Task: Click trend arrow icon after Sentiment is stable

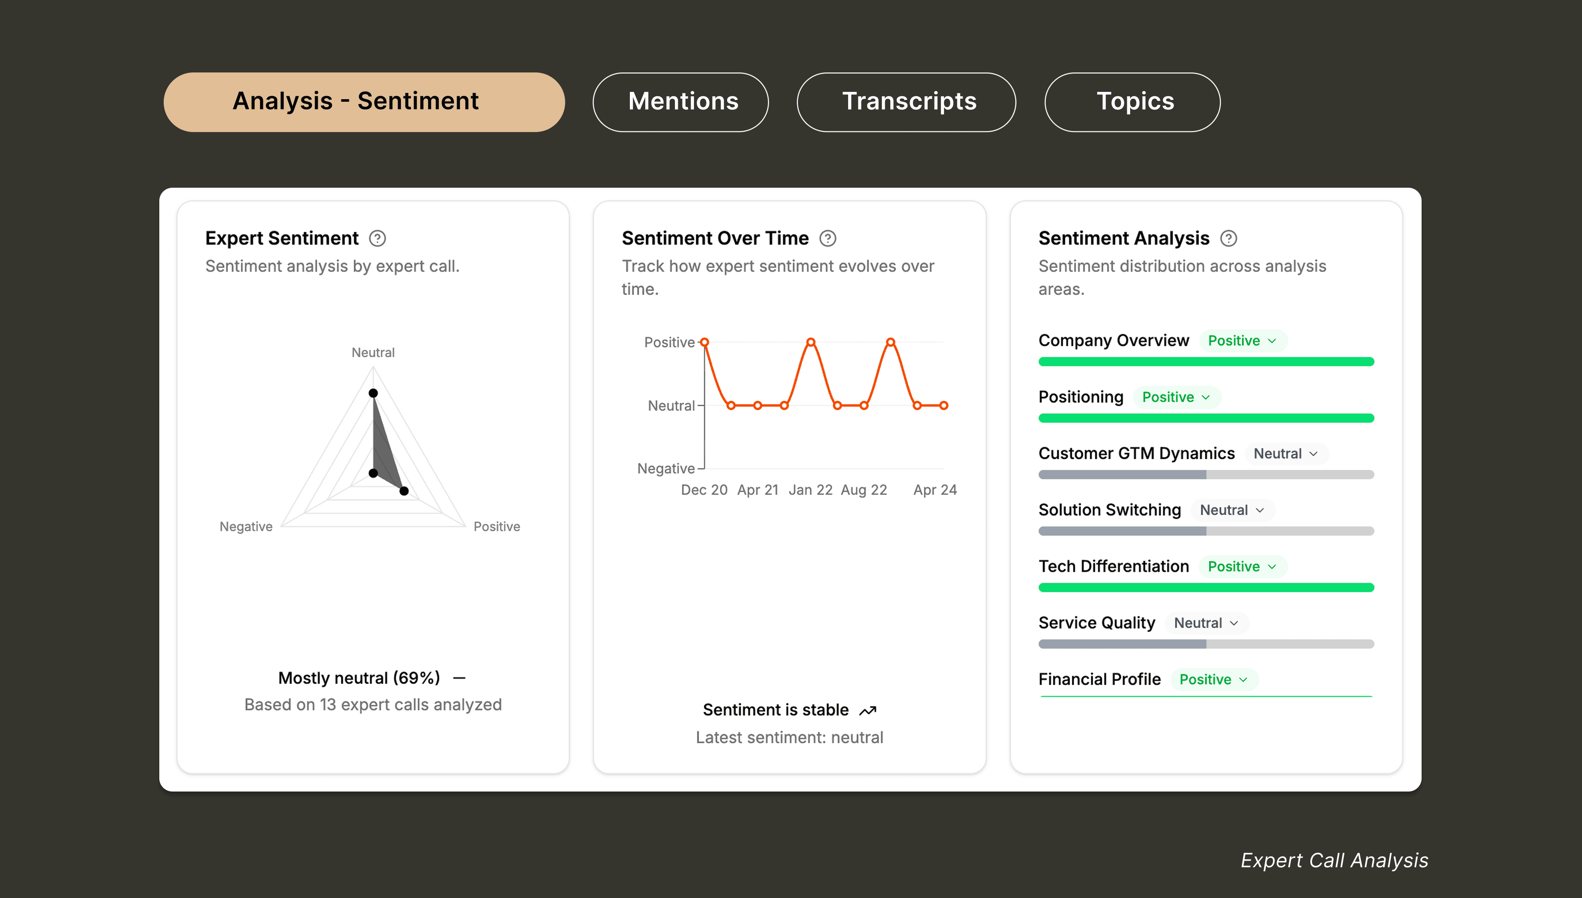Action: click(x=868, y=711)
